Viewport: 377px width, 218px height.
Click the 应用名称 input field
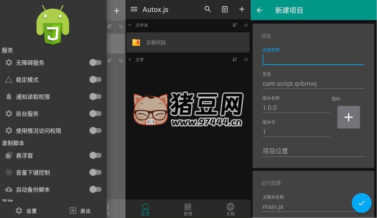point(313,60)
